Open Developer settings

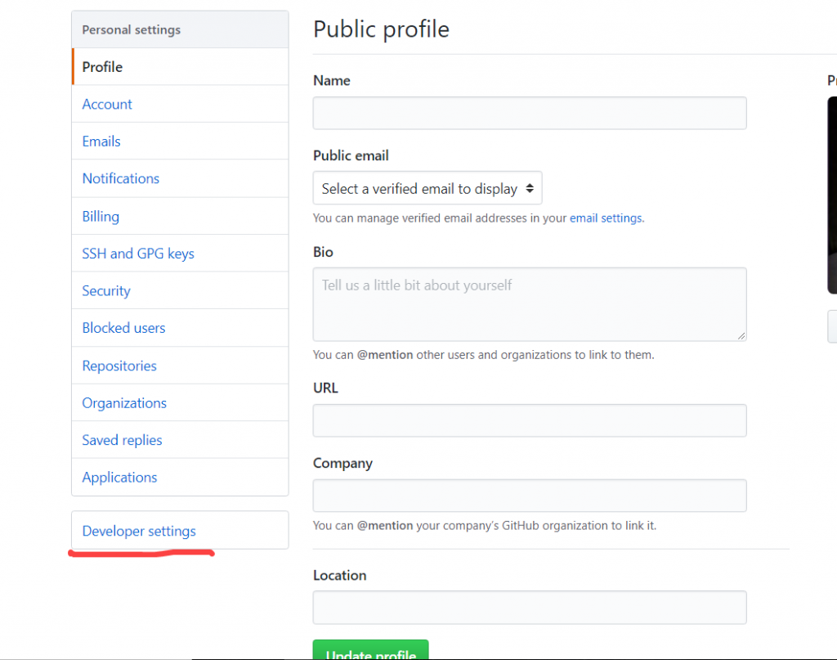coord(138,531)
